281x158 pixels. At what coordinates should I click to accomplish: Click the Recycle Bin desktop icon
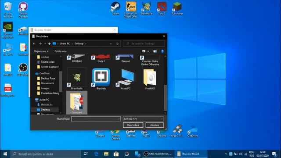[x=8, y=10]
